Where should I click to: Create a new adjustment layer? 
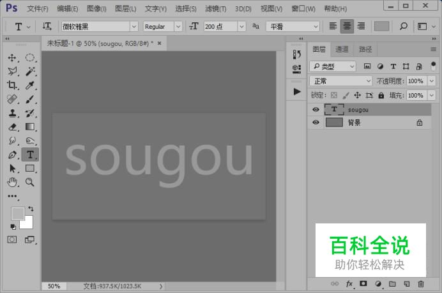click(x=378, y=283)
